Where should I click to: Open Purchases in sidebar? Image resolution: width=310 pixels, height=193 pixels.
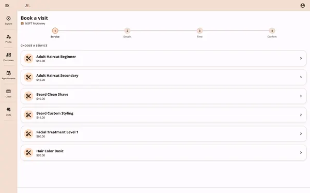8,57
